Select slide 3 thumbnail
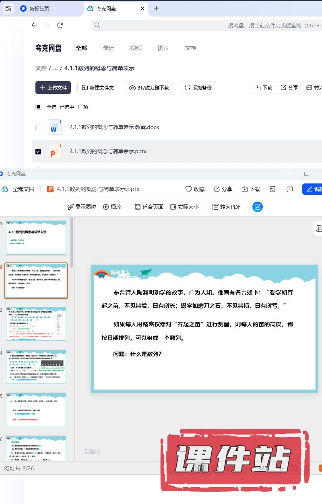 click(36, 324)
